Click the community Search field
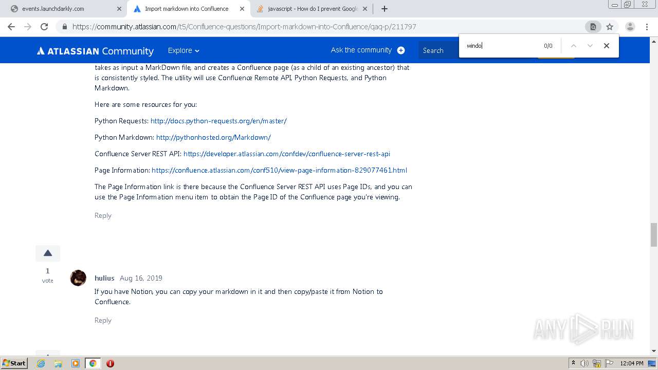 pos(438,50)
